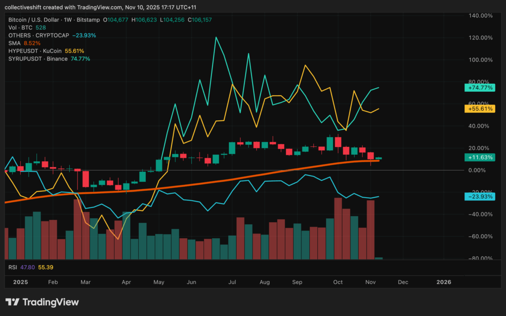
Task: Click the green +74.77% price tag
Action: coord(479,88)
